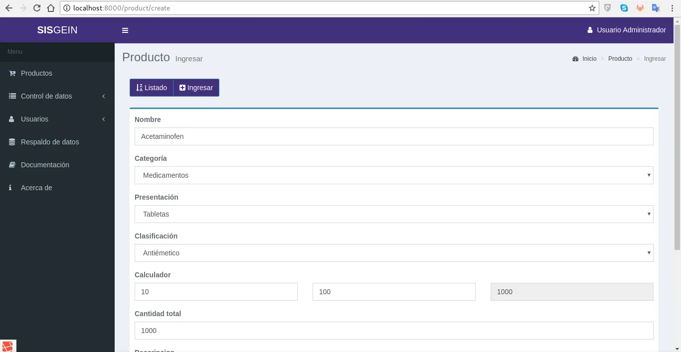This screenshot has width=681, height=352.
Task: Open Control de datos menu item
Action: coord(57,96)
